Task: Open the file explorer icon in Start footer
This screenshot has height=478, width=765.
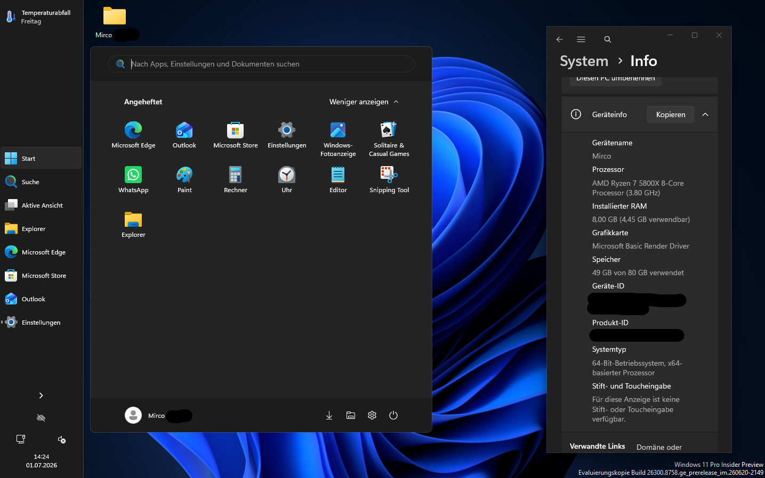Action: [351, 415]
